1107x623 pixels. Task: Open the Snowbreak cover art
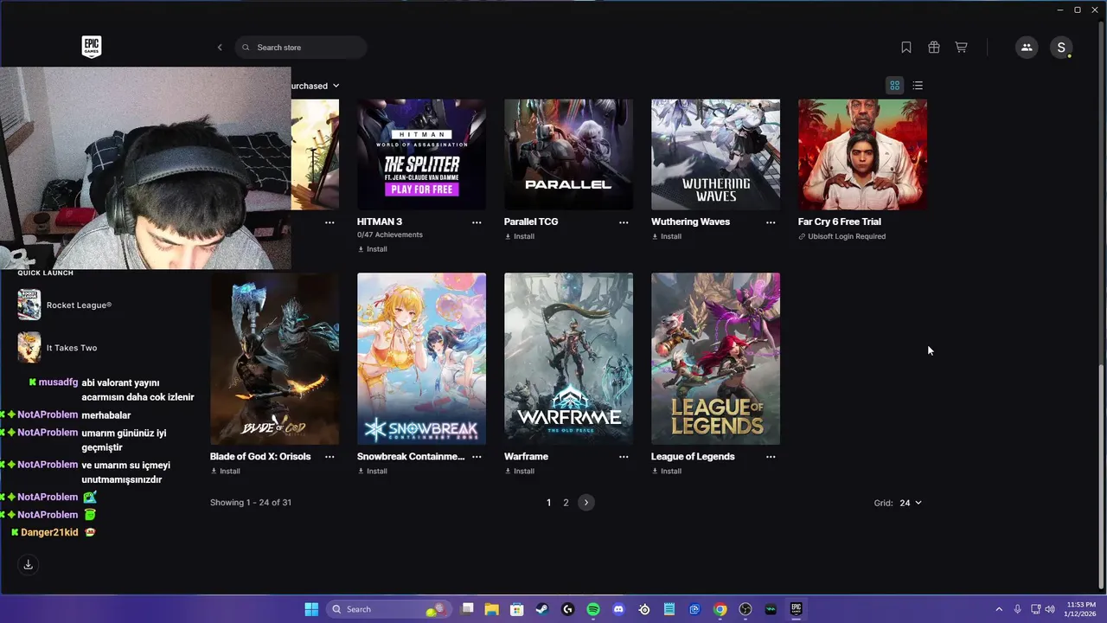[x=421, y=359]
